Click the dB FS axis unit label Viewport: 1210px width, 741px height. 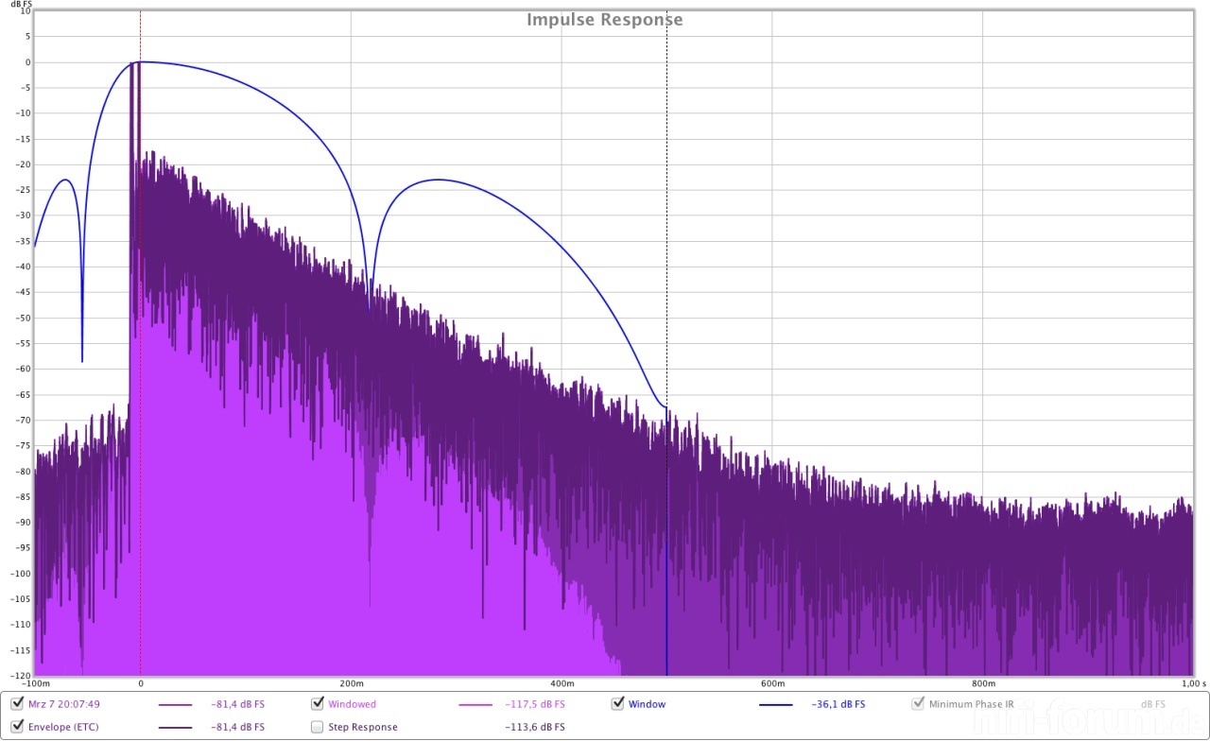pos(22,5)
